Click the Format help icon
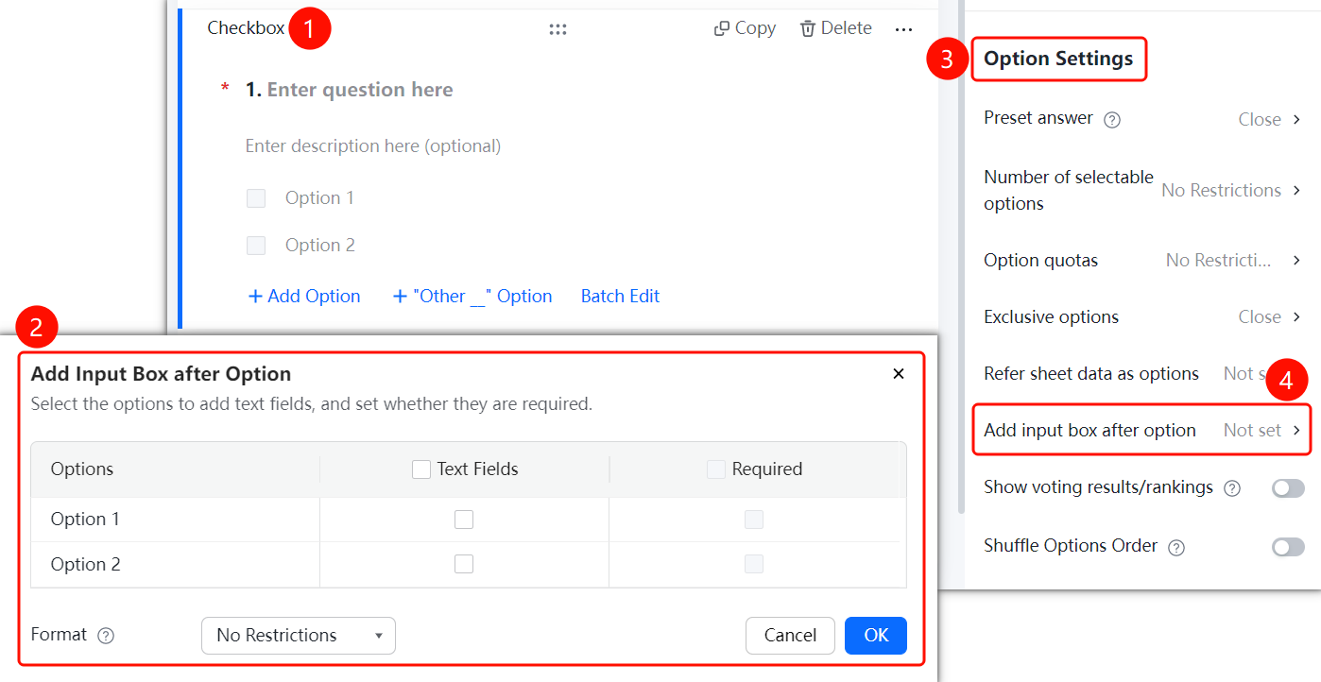This screenshot has height=682, width=1321. (106, 636)
